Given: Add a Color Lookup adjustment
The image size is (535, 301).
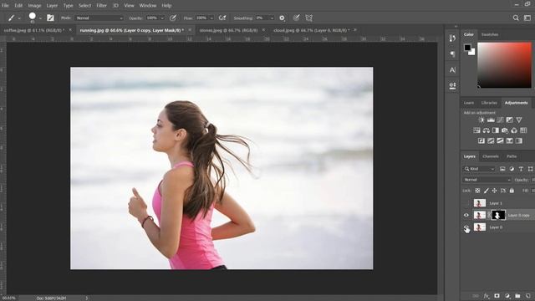Looking at the screenshot, I should click(x=523, y=130).
